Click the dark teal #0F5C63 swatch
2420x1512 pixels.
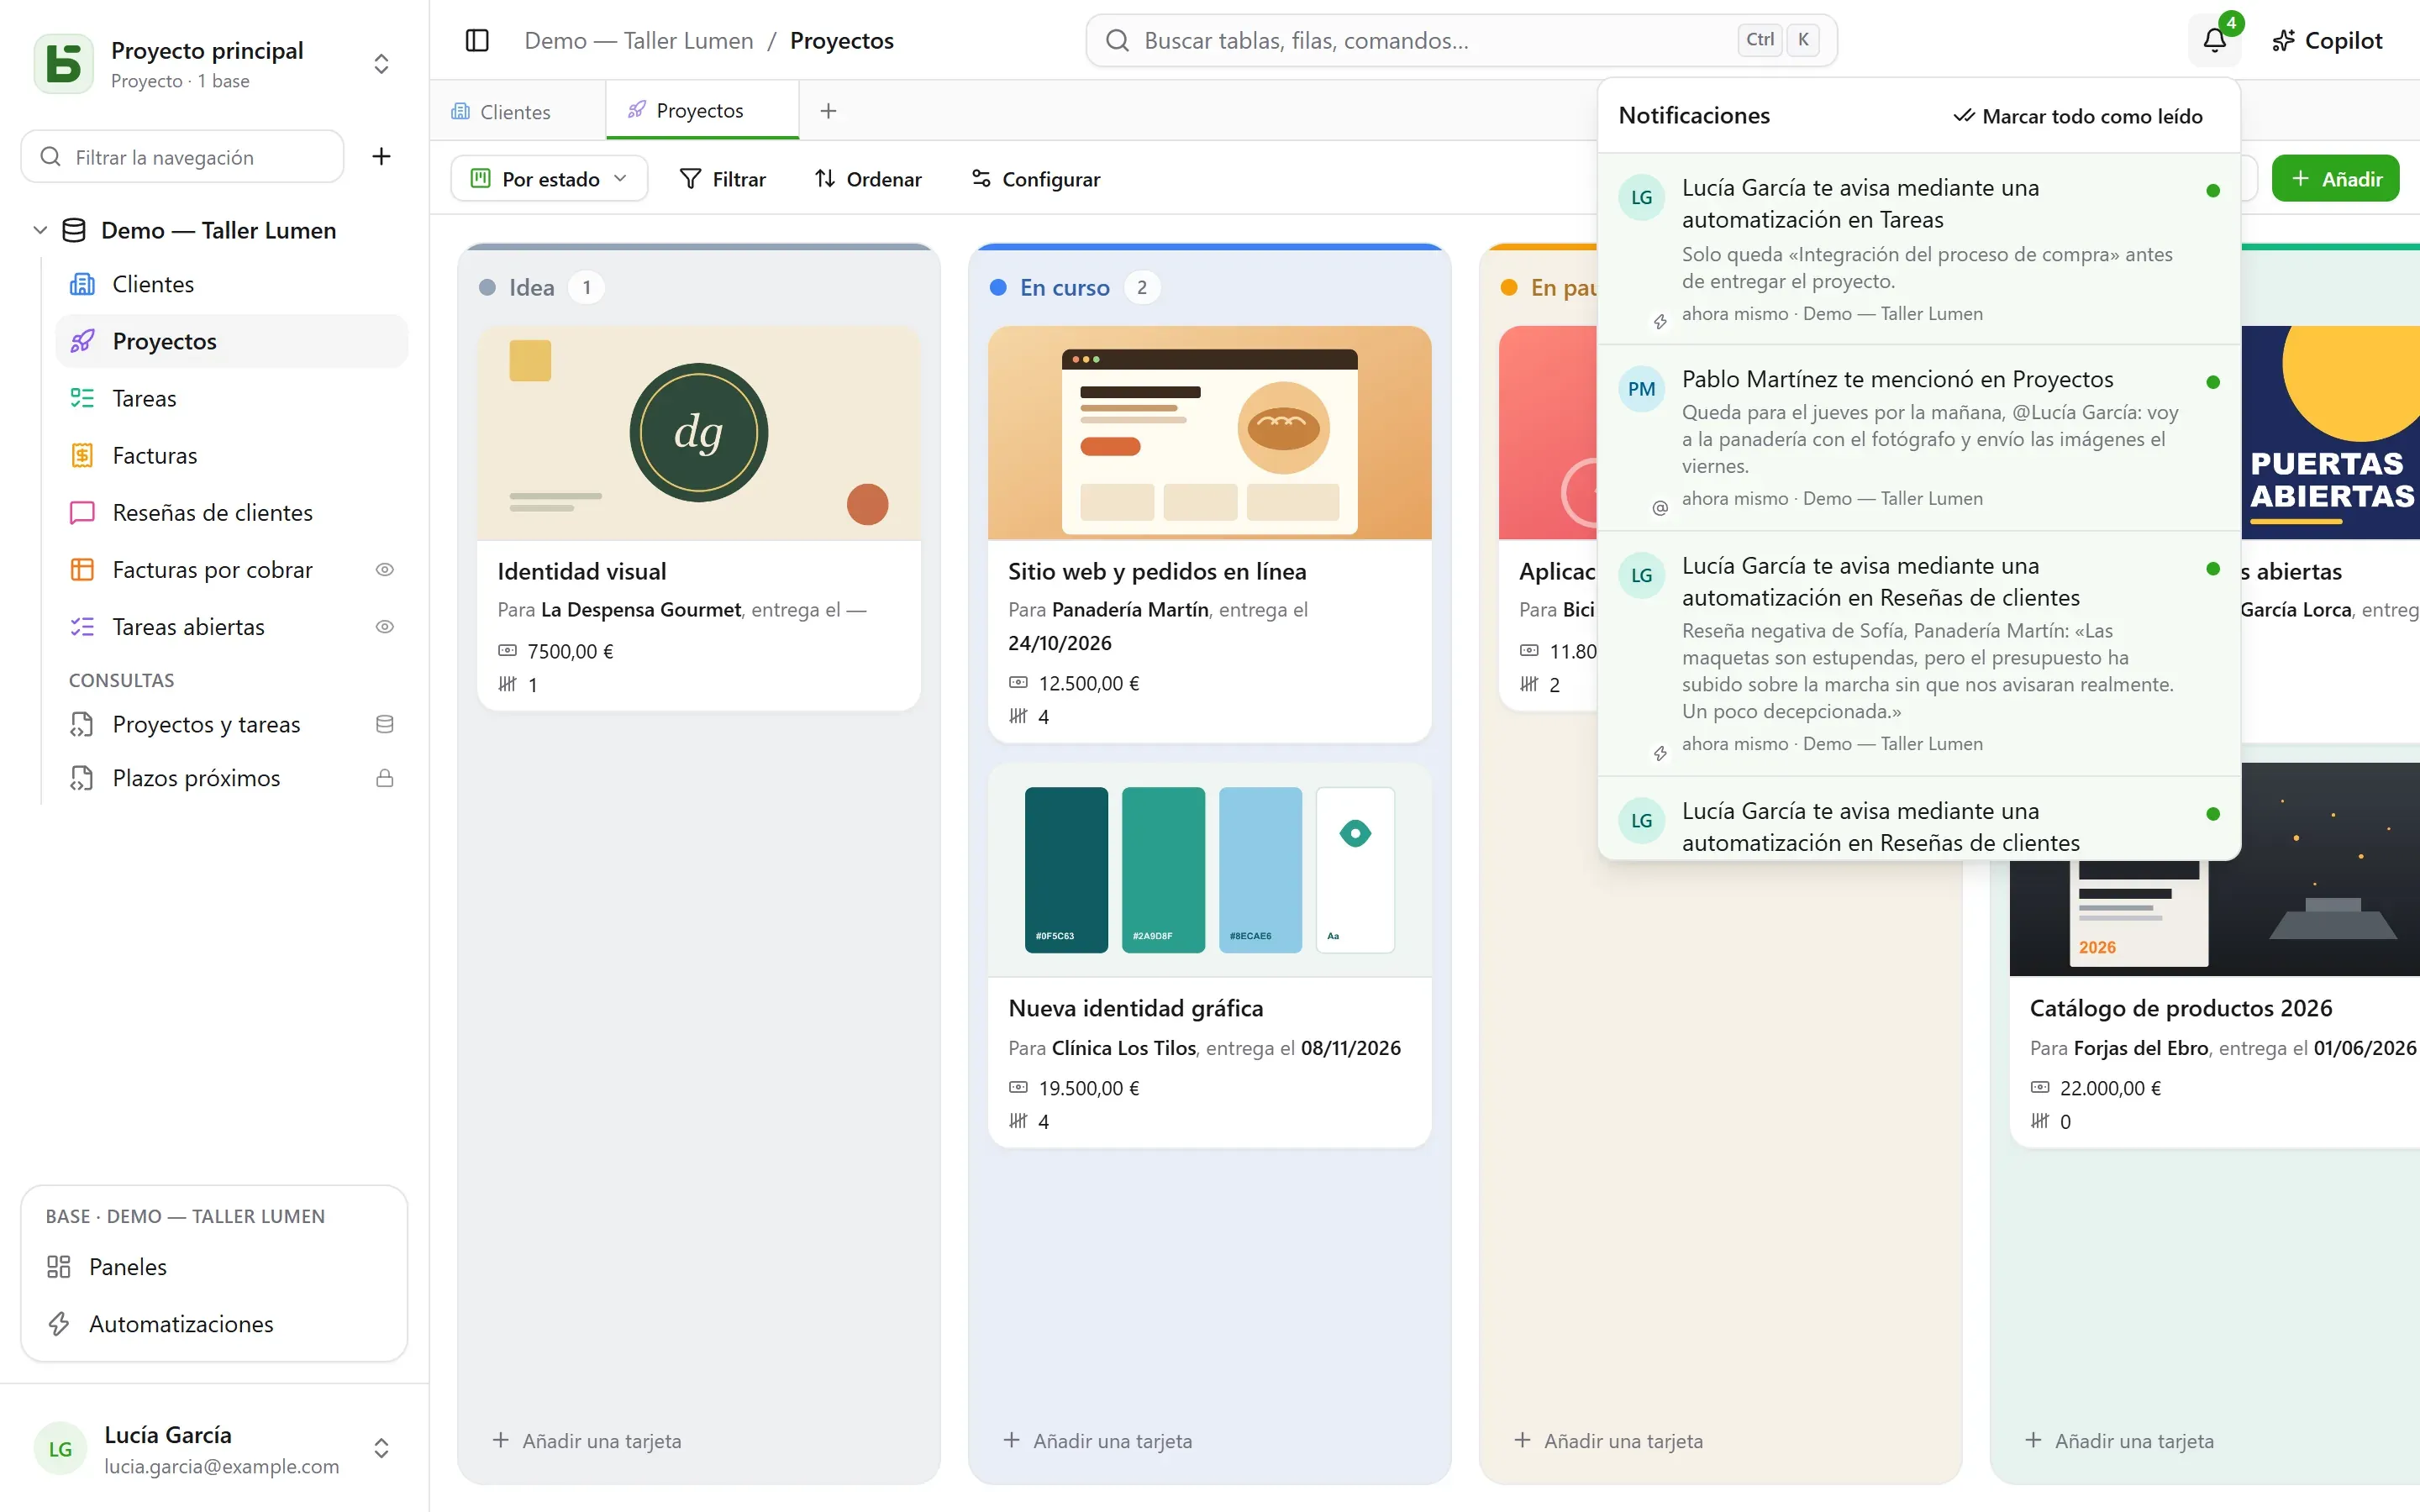click(1066, 869)
